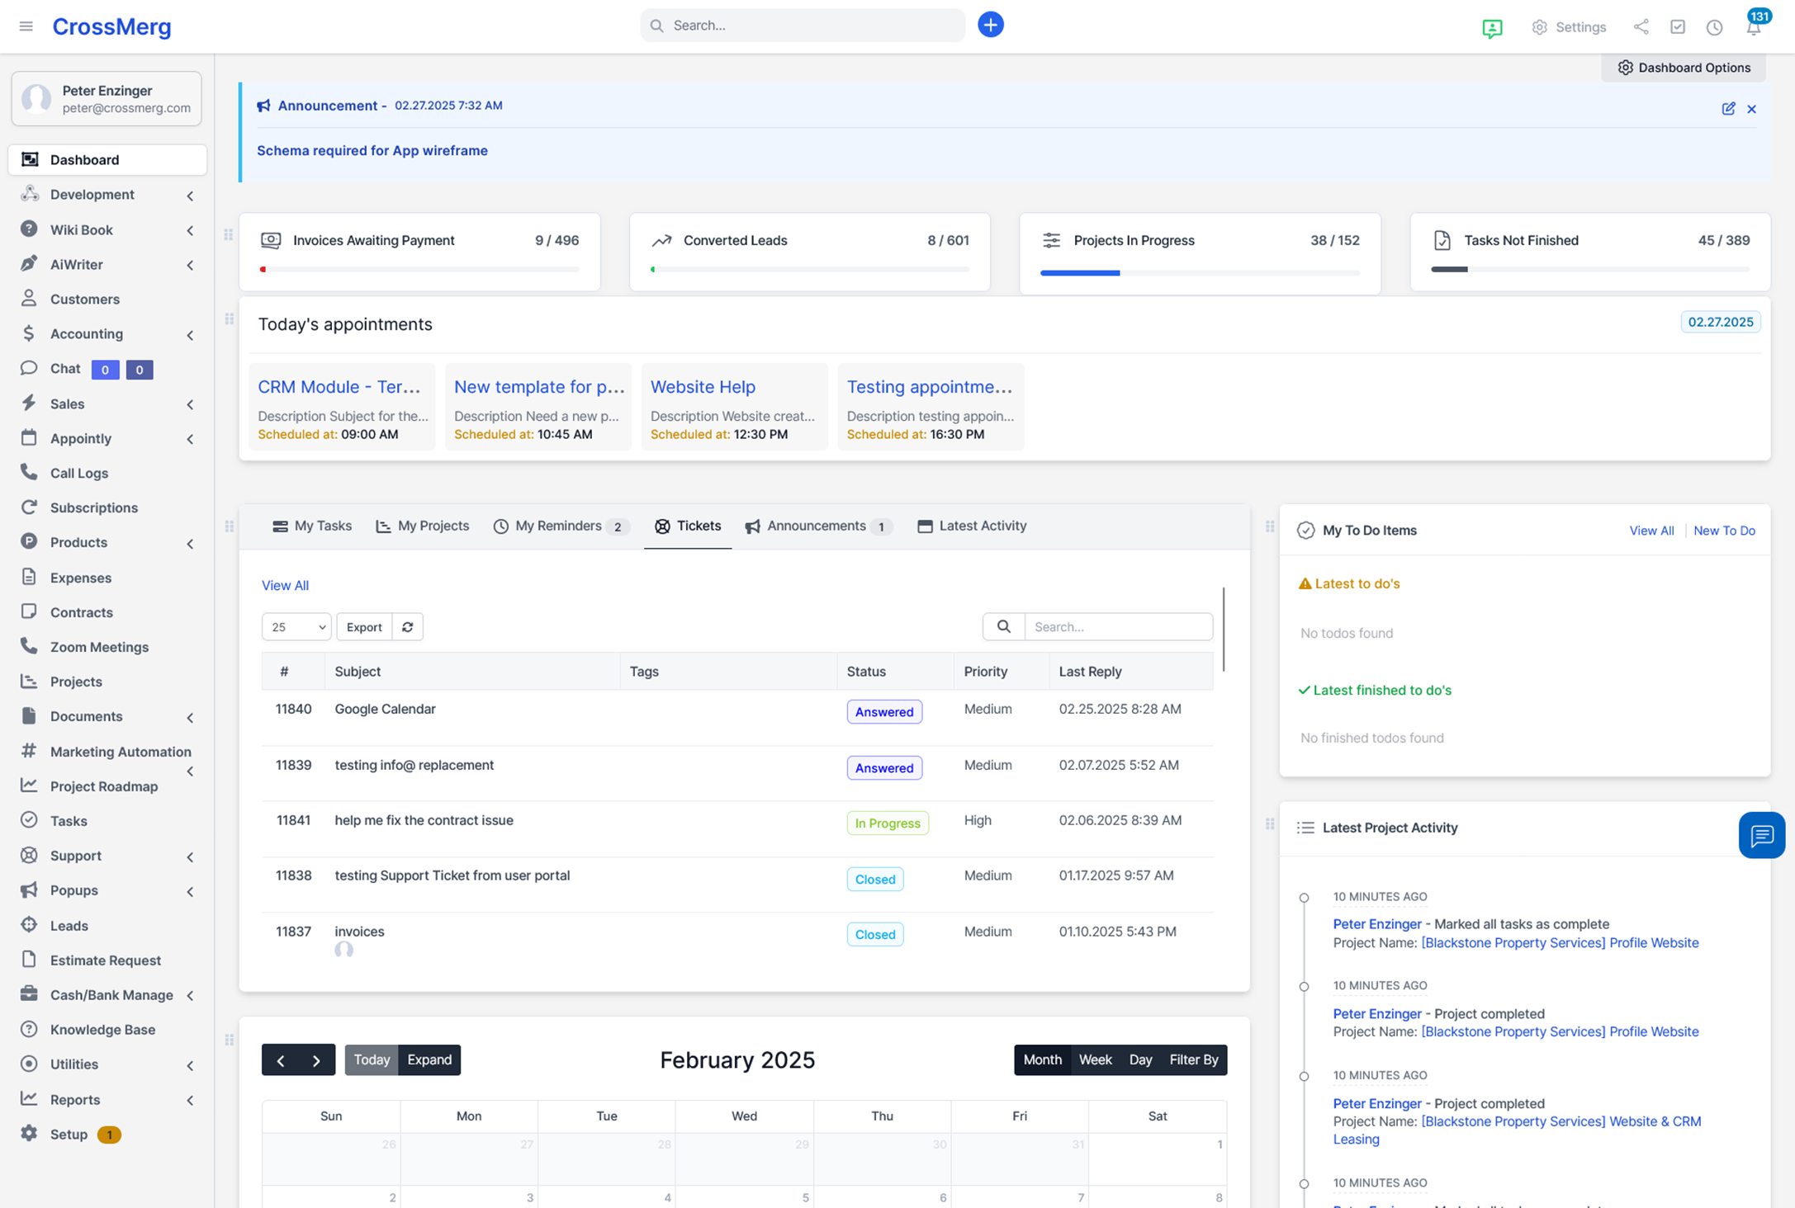Open the 25 rows-per-page dropdown

click(296, 627)
